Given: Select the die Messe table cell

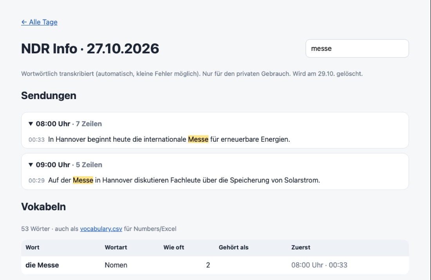Looking at the screenshot, I should pyautogui.click(x=42, y=265).
